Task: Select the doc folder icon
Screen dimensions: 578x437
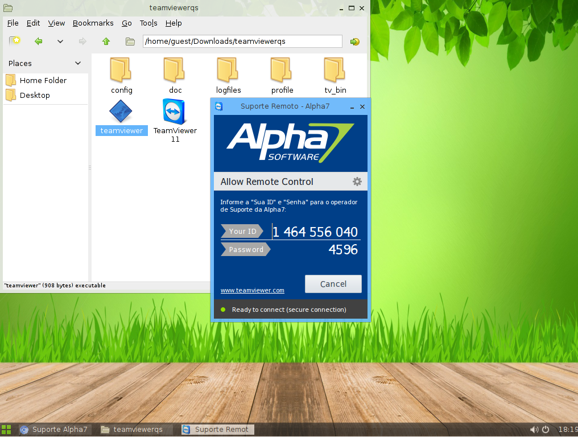Action: click(x=174, y=69)
